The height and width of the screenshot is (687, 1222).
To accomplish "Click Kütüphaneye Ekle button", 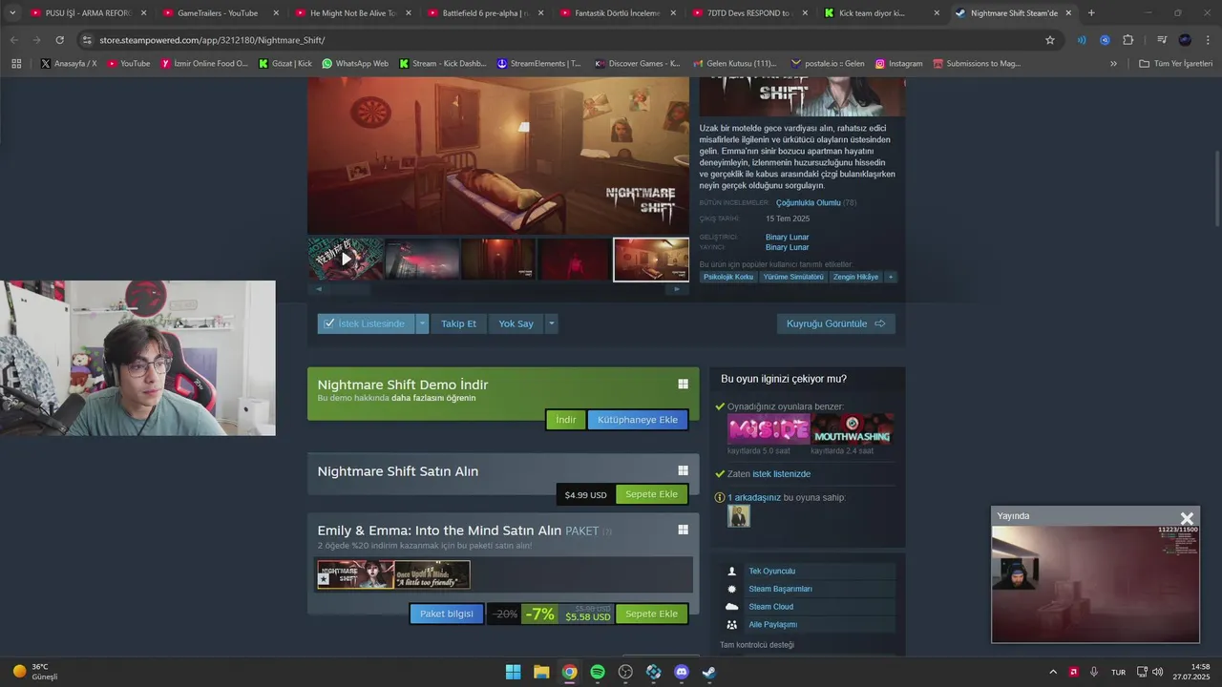I will coord(638,420).
